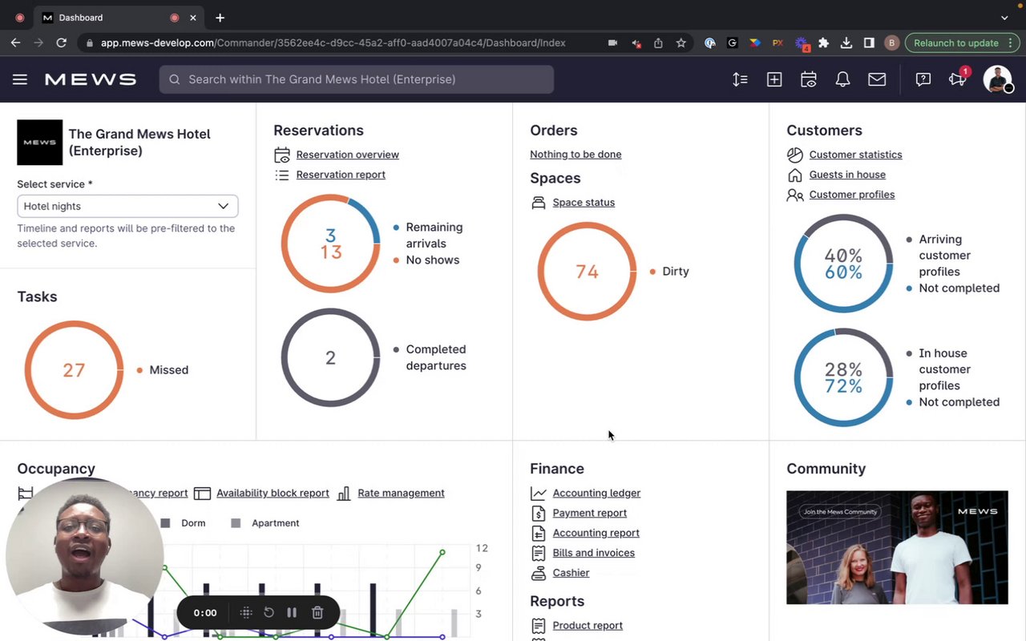Open the reservation overview calendar icon in header
Screen dimensions: 1026x641
click(x=809, y=79)
